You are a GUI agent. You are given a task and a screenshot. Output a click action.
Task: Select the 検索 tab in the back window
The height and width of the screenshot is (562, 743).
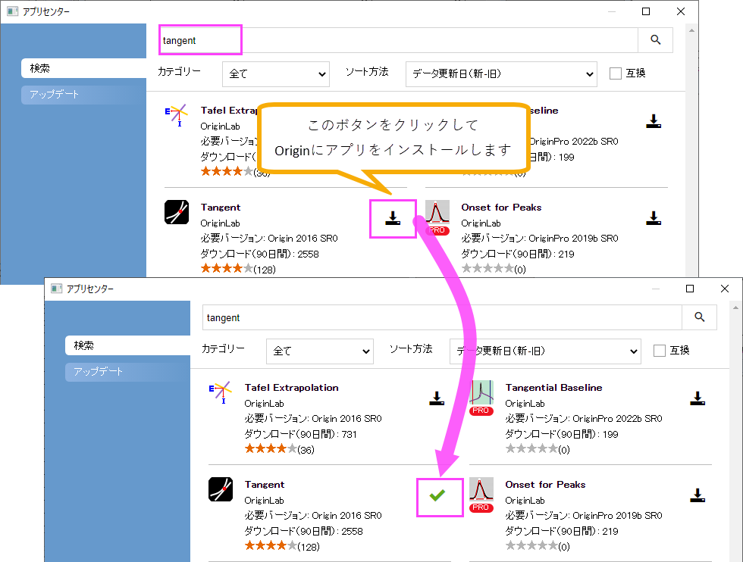[83, 68]
